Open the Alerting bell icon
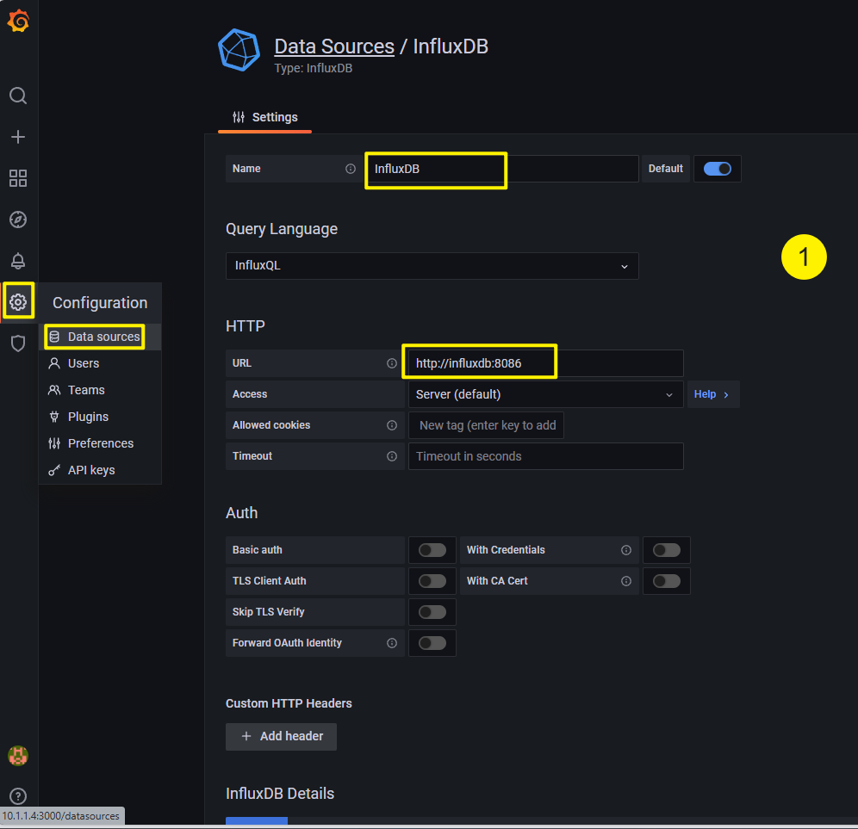Viewport: 858px width, 829px height. coord(18,261)
